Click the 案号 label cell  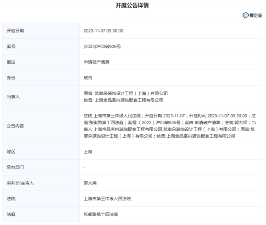41,46
